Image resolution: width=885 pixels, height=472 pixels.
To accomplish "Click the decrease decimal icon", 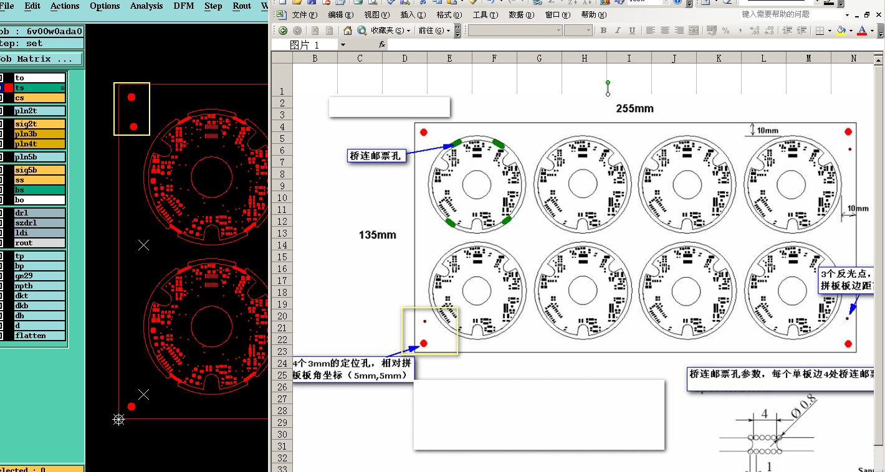I will coord(770,30).
